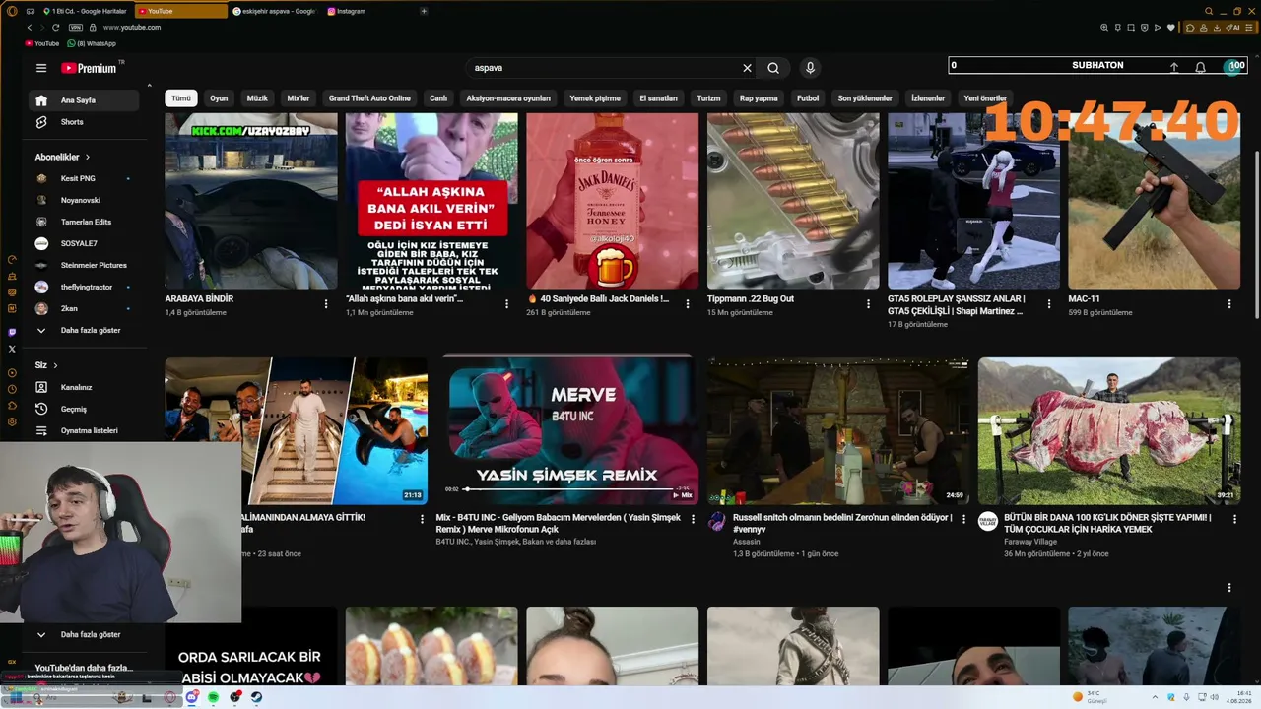Open the YouTube bookmark in bookmarks bar
The height and width of the screenshot is (709, 1261).
coord(42,43)
